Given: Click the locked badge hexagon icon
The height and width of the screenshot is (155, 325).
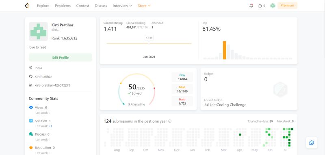Looking at the screenshot, I should tap(280, 89).
